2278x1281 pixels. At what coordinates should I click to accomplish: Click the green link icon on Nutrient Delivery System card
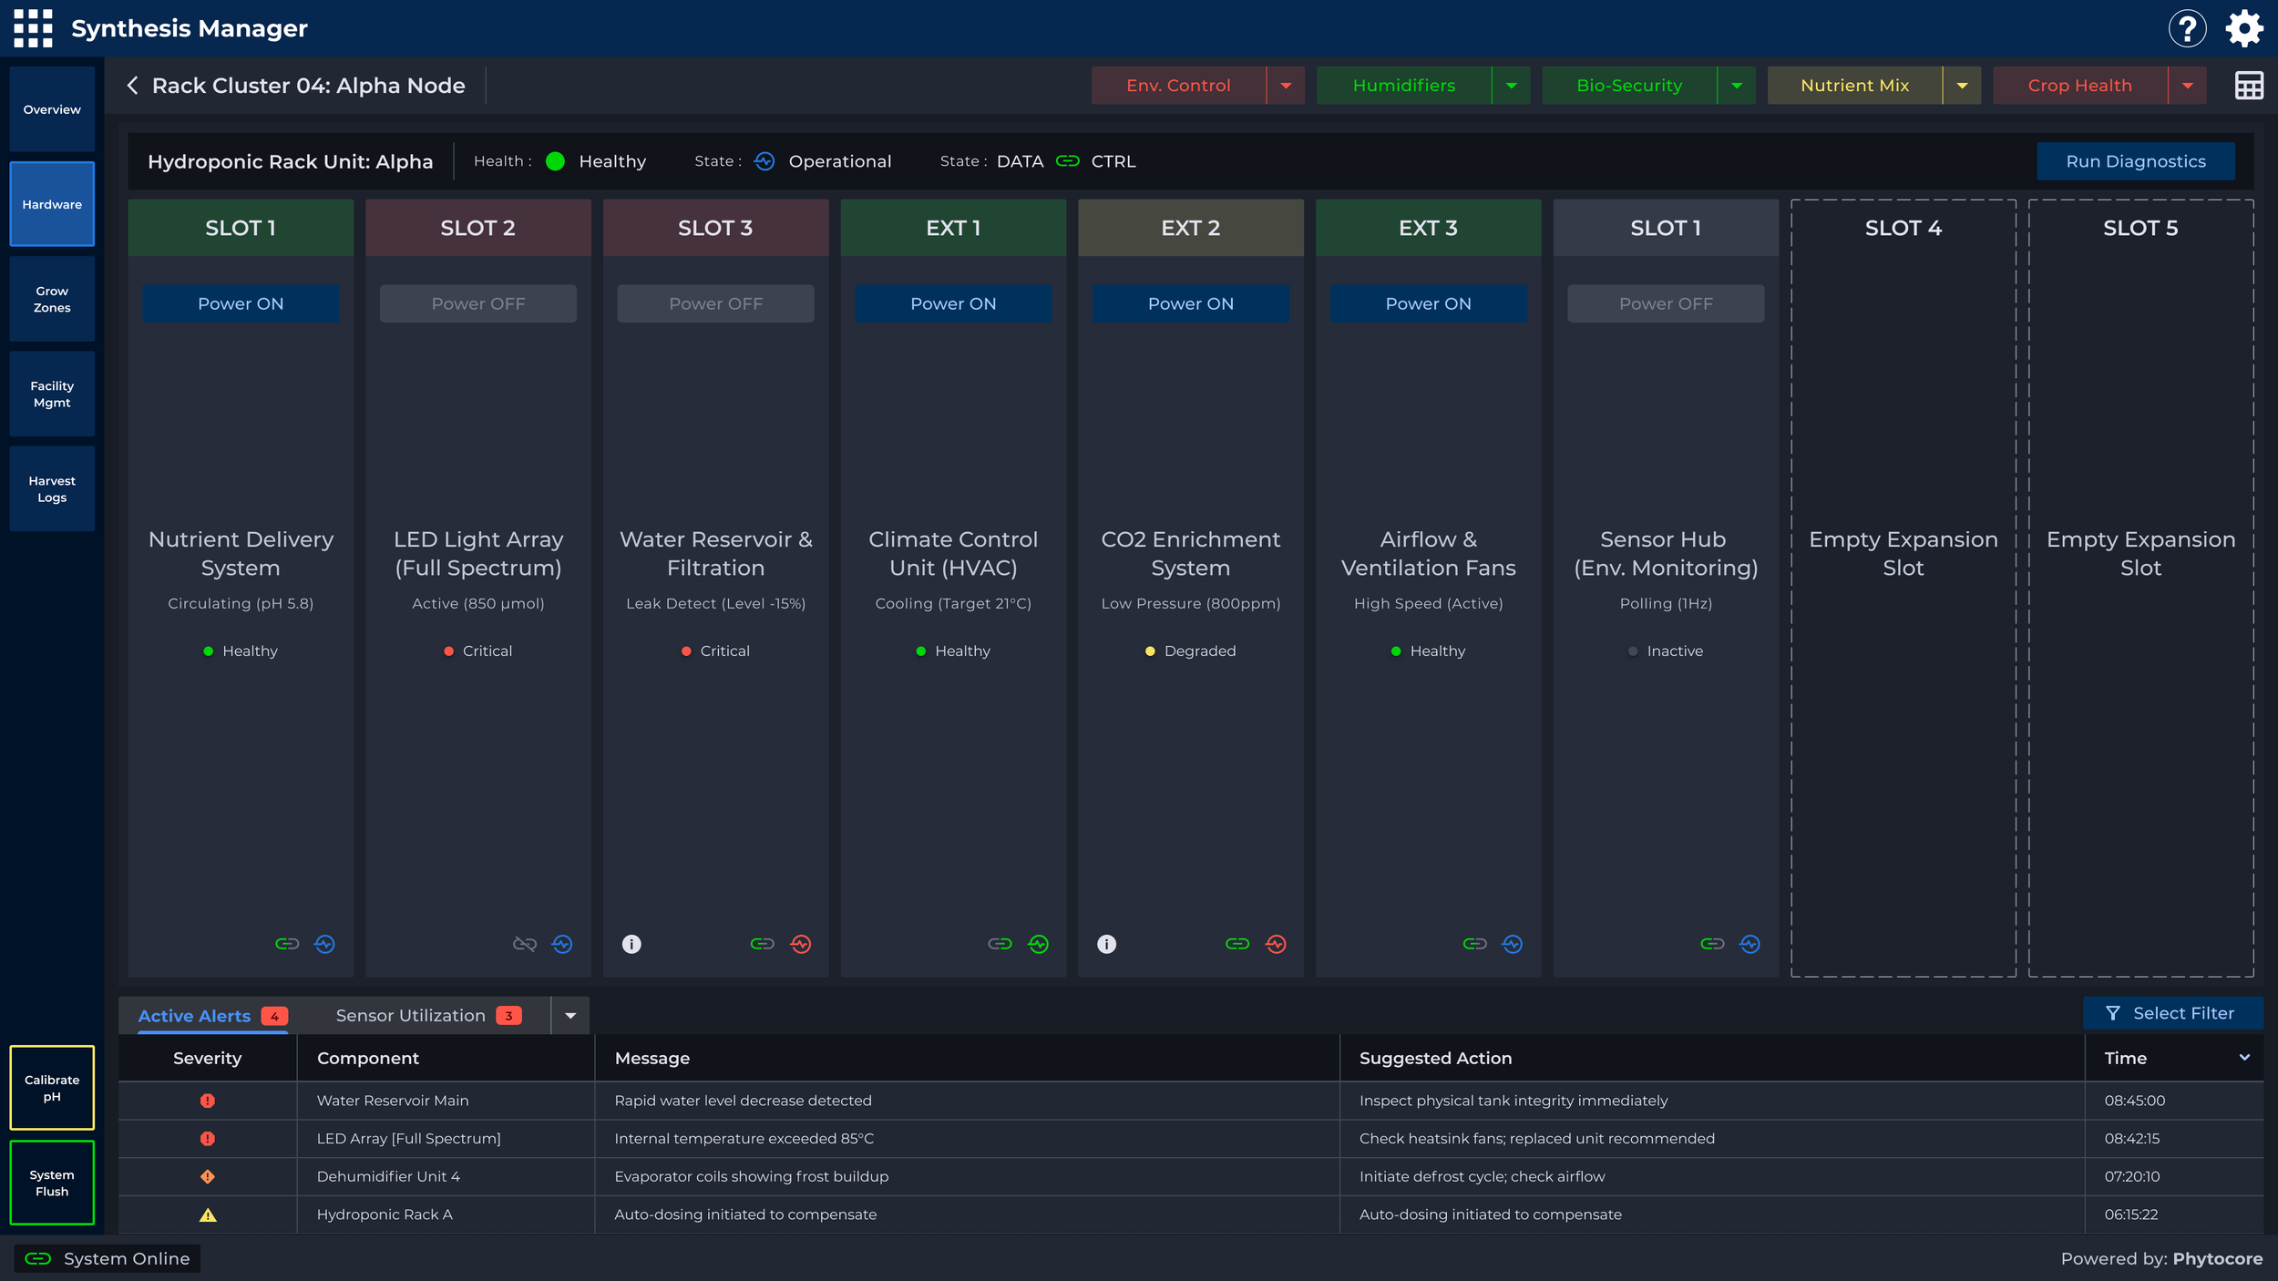tap(287, 944)
